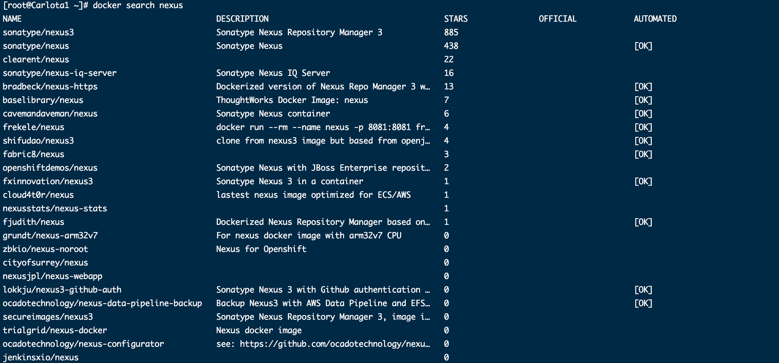This screenshot has height=363, width=779.
Task: Select shifudao/nexus3 image name
Action: (38, 141)
